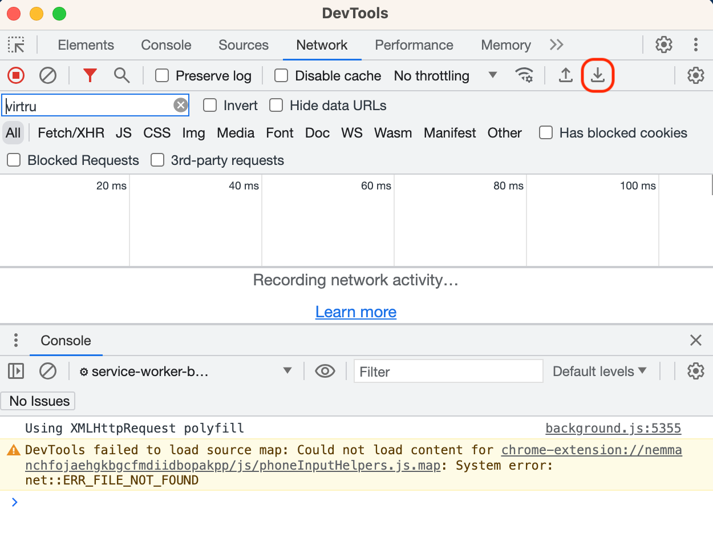Clear the network log

click(x=47, y=75)
